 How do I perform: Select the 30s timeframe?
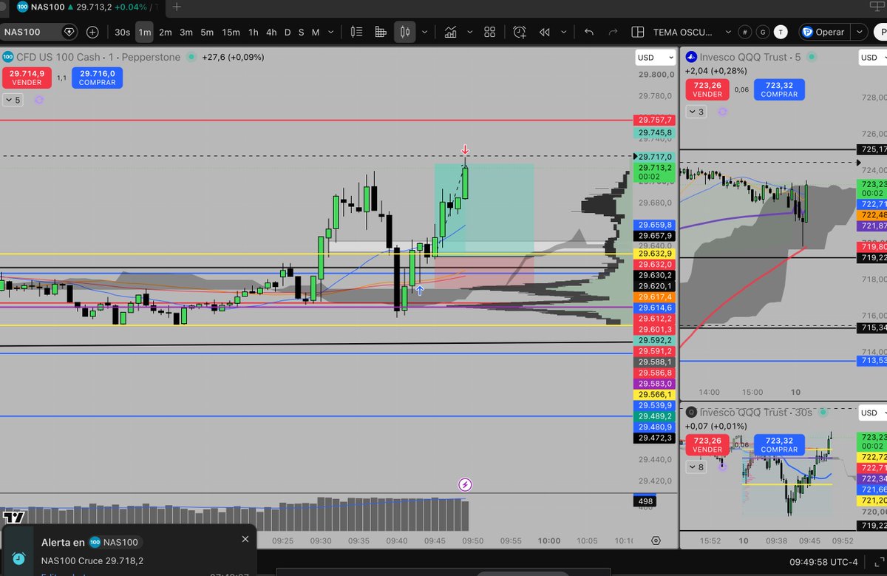(122, 32)
